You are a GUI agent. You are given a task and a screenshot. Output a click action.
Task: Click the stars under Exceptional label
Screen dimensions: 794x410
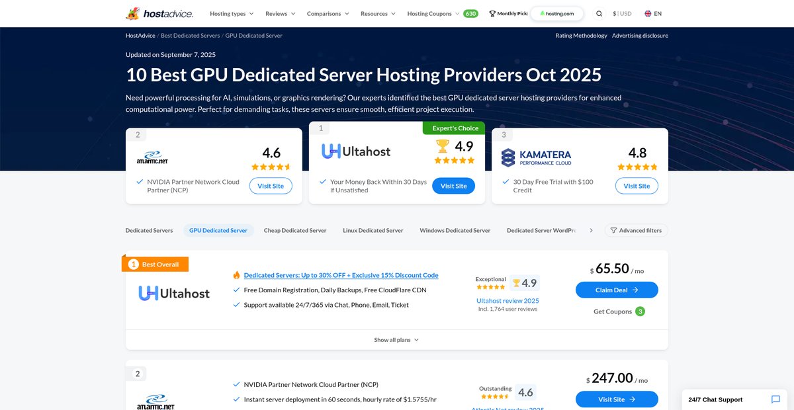(x=491, y=287)
